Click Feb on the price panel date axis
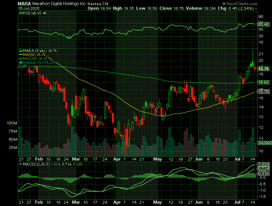 [39, 159]
